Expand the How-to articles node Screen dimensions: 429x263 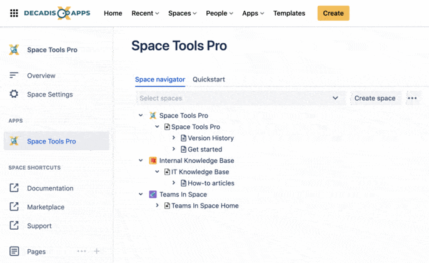(x=174, y=183)
